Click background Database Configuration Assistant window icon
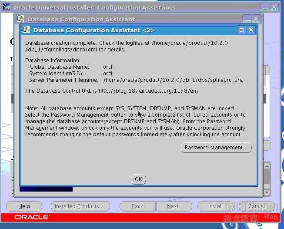Screen dimensions: 284x229 pyautogui.click(x=20, y=19)
